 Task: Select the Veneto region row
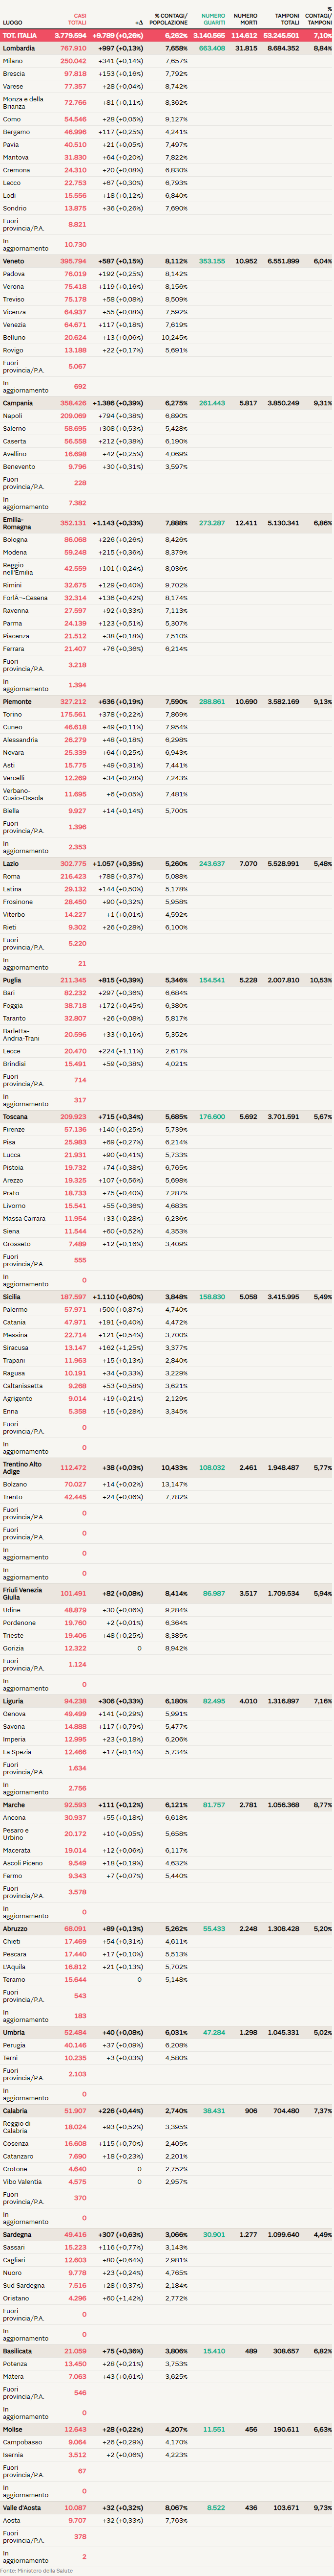click(14, 261)
